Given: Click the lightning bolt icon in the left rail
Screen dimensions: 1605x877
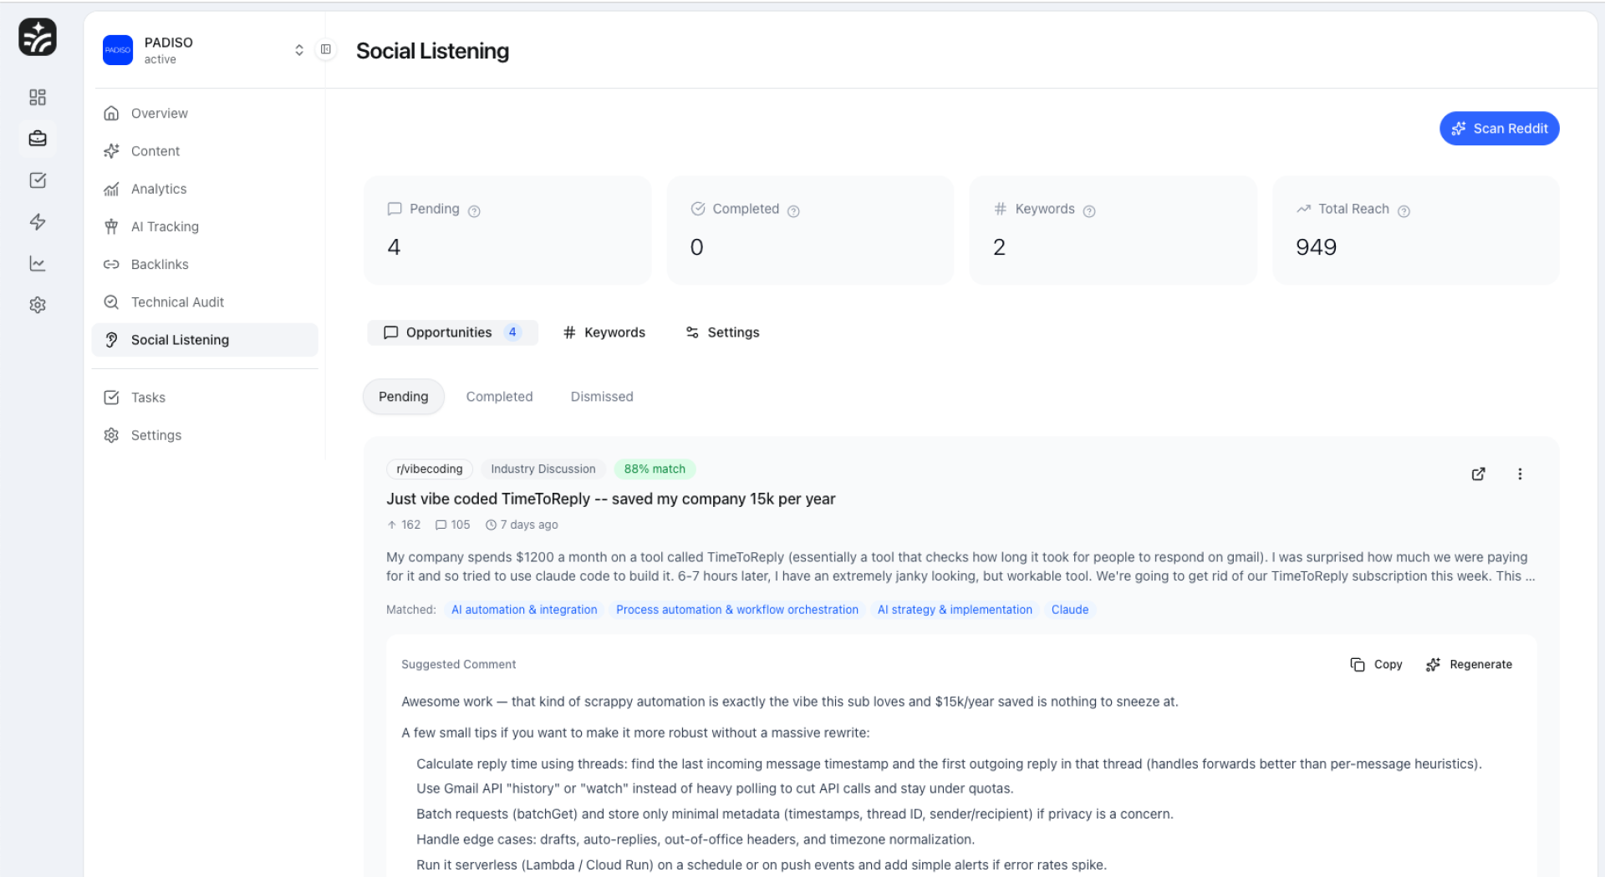Looking at the screenshot, I should pyautogui.click(x=38, y=222).
